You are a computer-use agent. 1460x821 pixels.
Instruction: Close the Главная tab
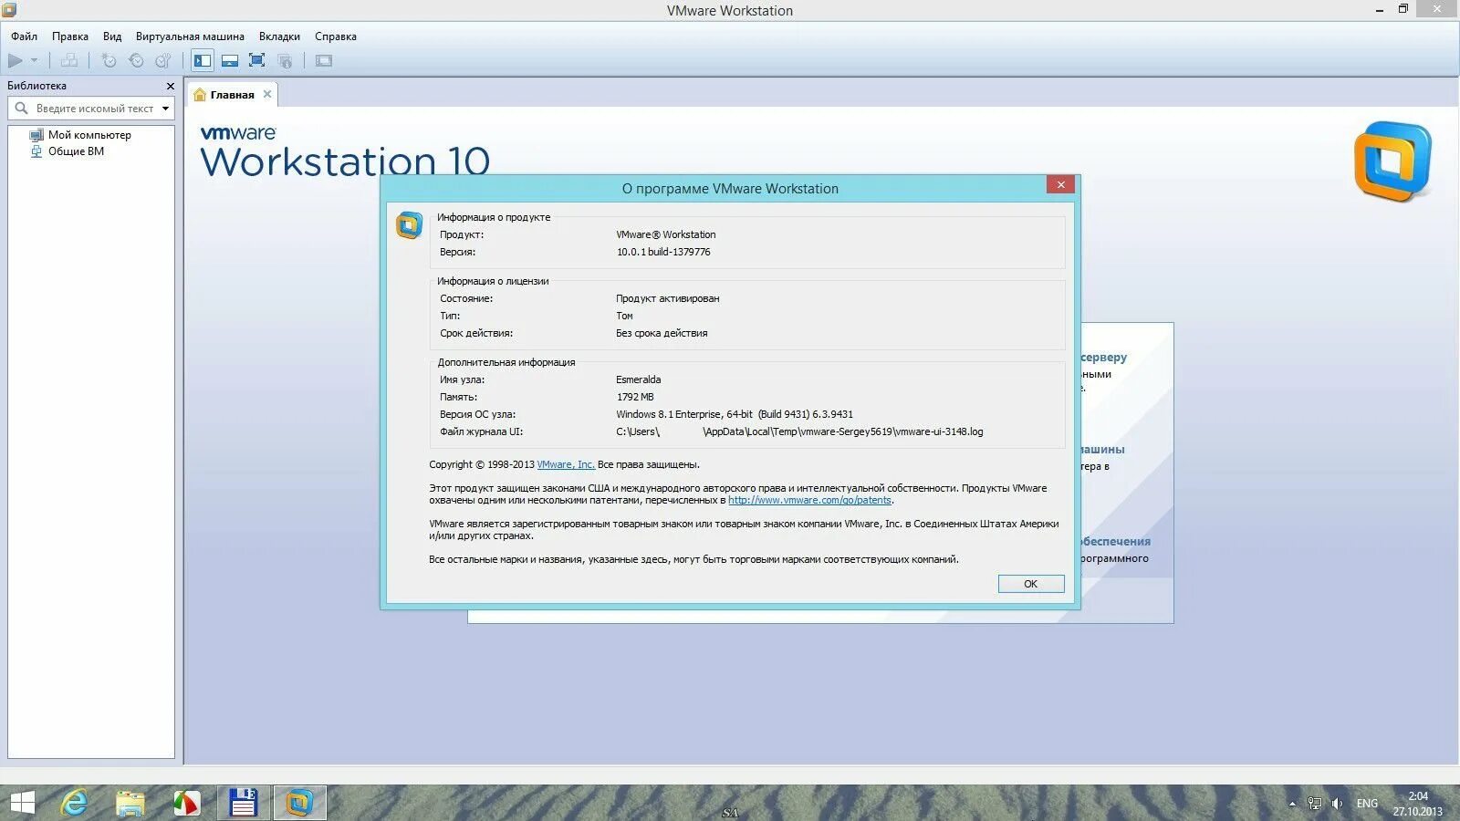pos(267,94)
